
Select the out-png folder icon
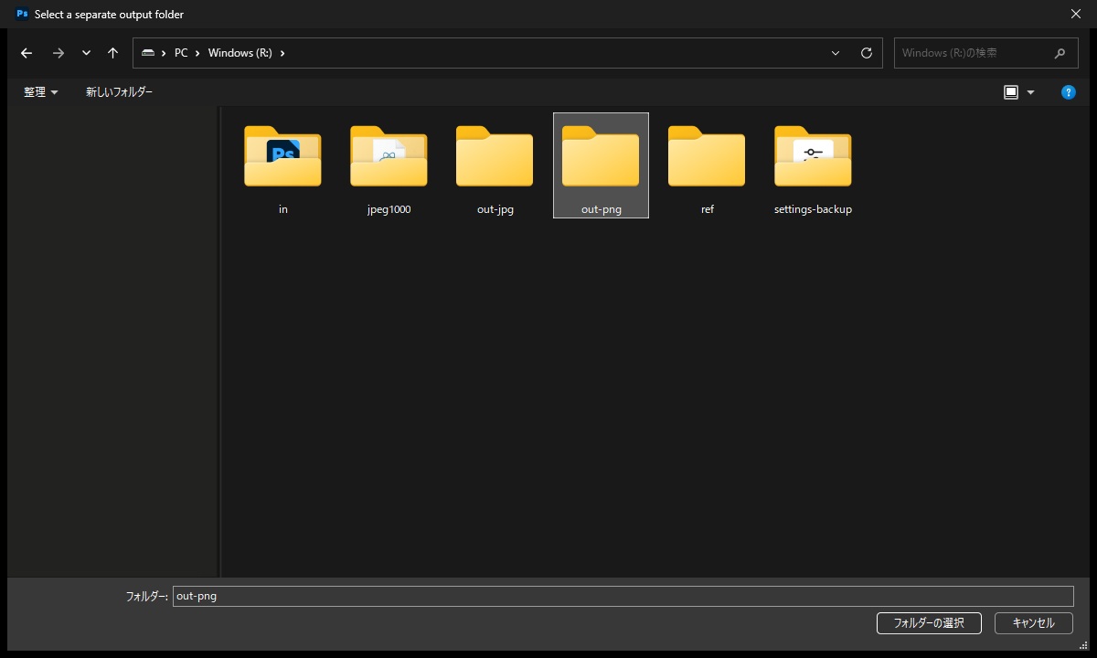[601, 156]
